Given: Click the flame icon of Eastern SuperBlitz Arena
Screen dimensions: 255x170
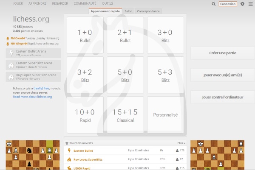Looking at the screenshot, I should point(11,65).
